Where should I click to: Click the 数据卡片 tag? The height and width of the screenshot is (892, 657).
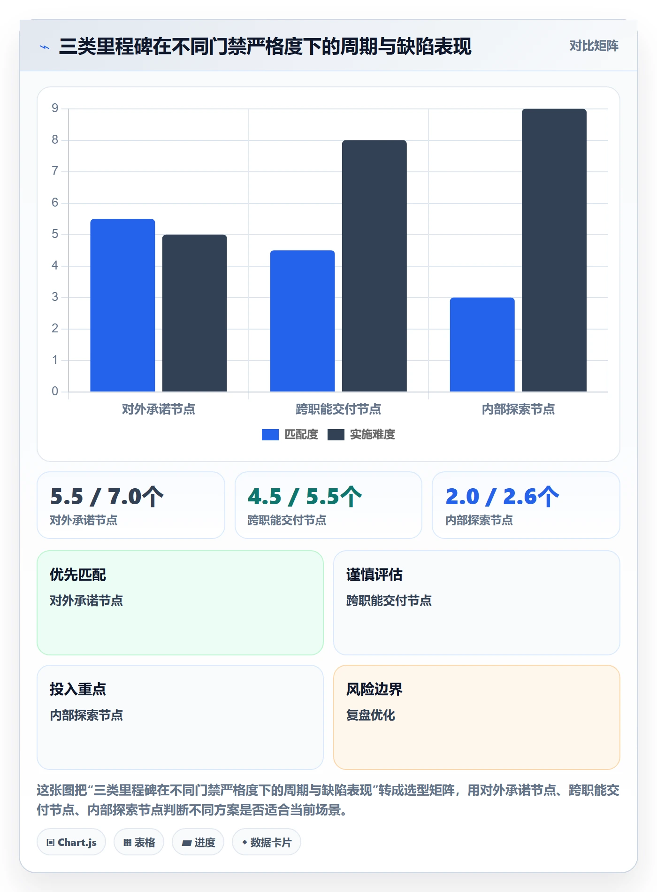pos(267,842)
